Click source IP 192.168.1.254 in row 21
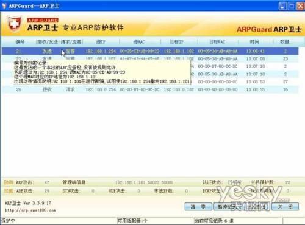305x225 pixels. 101,51
